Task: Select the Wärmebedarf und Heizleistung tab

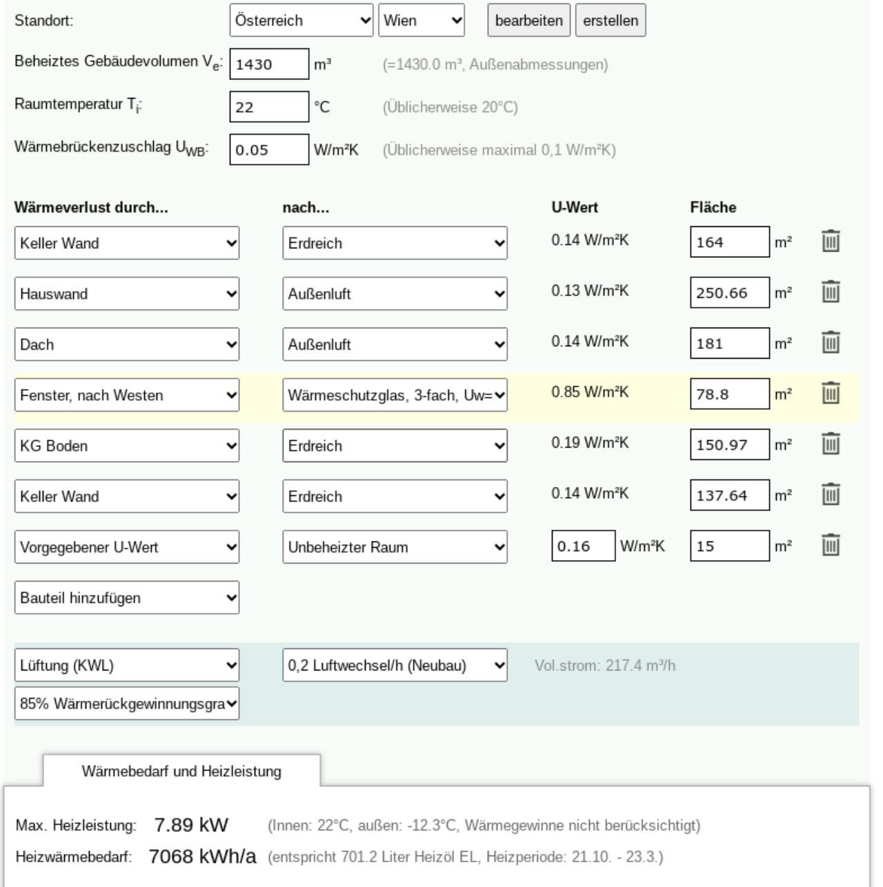Action: [x=181, y=771]
